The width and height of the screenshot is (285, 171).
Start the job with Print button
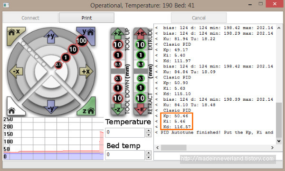tap(86, 18)
